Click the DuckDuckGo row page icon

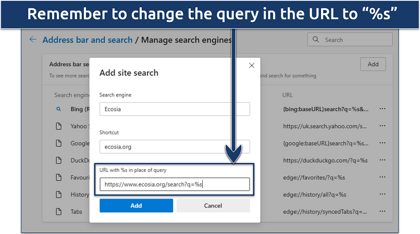(58, 160)
